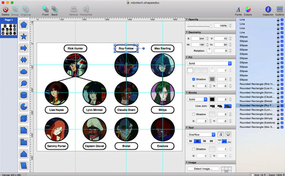This screenshot has height=176, width=285.
Task: Select the first Ellipse outline item
Action: click(x=243, y=37)
